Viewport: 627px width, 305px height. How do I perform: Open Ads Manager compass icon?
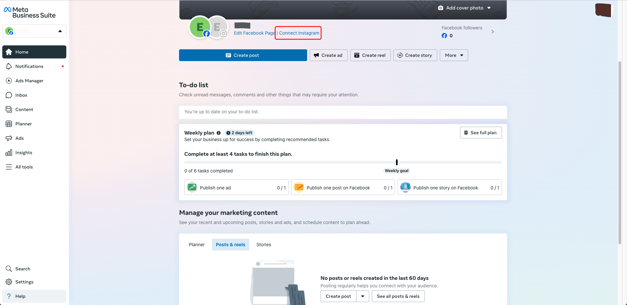tap(9, 81)
